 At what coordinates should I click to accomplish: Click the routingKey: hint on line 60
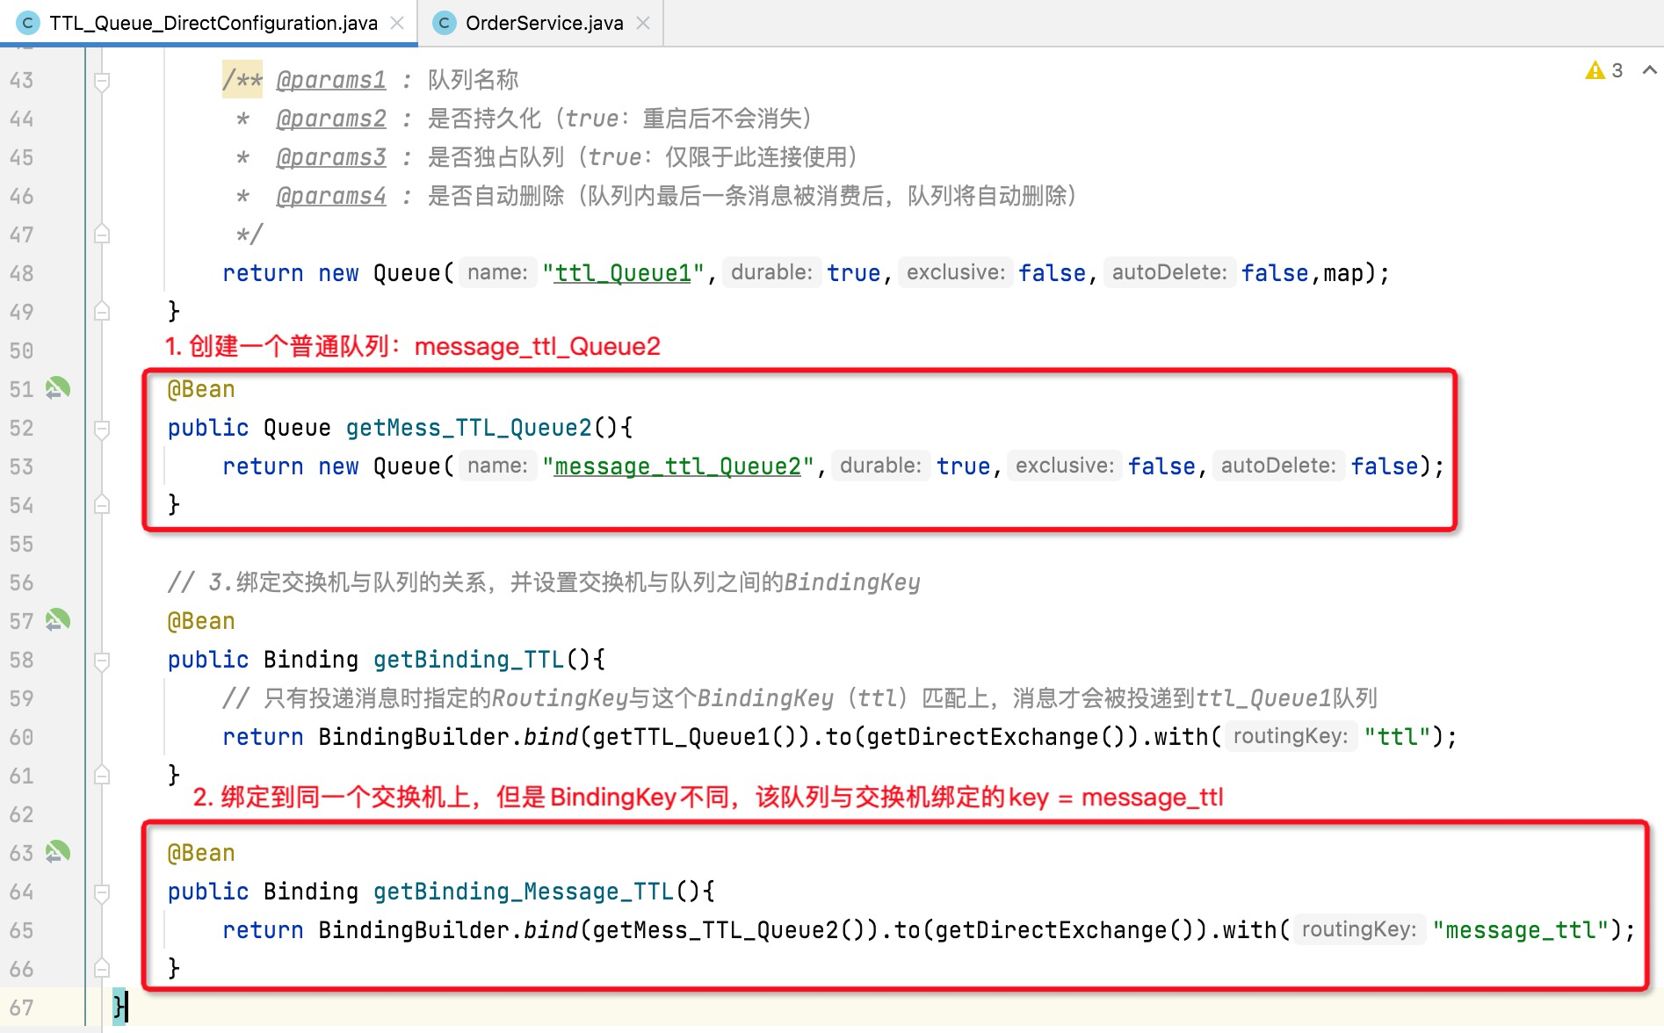1290,736
